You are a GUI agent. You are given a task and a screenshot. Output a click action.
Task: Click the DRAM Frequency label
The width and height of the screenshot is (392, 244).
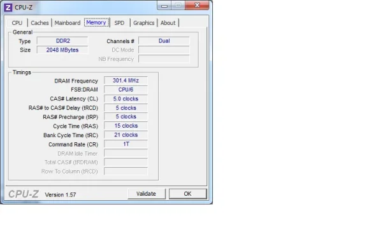coord(76,81)
